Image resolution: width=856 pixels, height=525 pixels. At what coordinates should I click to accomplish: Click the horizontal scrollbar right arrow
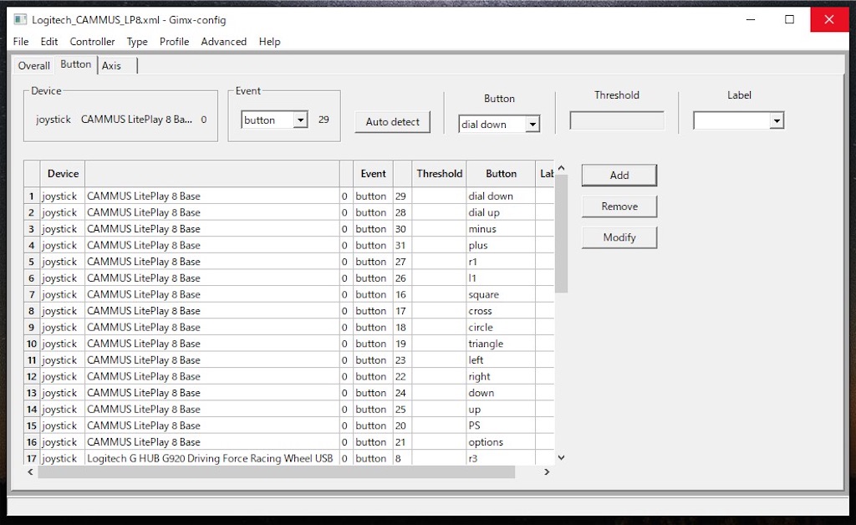547,472
